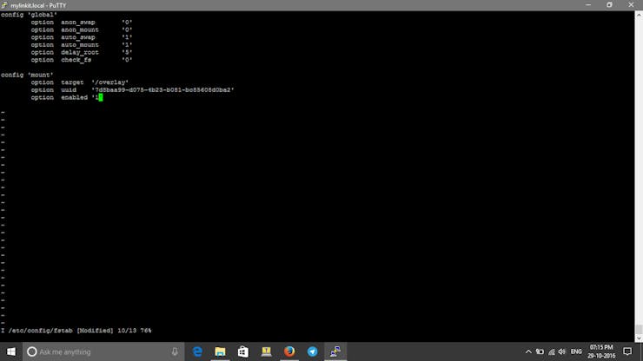Image resolution: width=643 pixels, height=361 pixels.
Task: Open the volume tray icon
Action: [562, 351]
